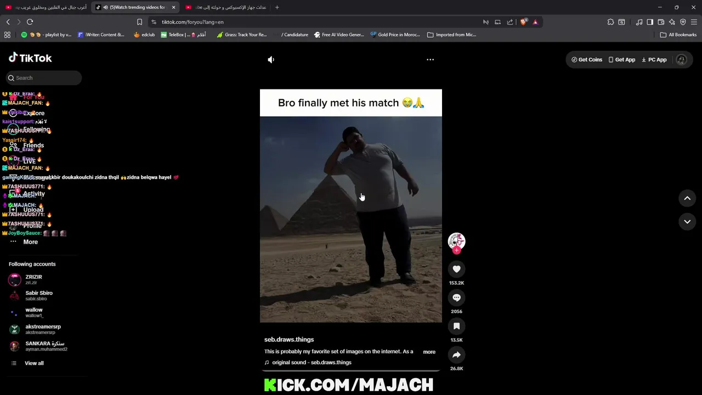Toggle the crossed-out icon in the address bar
Screen dimensions: 702x395
pyautogui.click(x=486, y=22)
